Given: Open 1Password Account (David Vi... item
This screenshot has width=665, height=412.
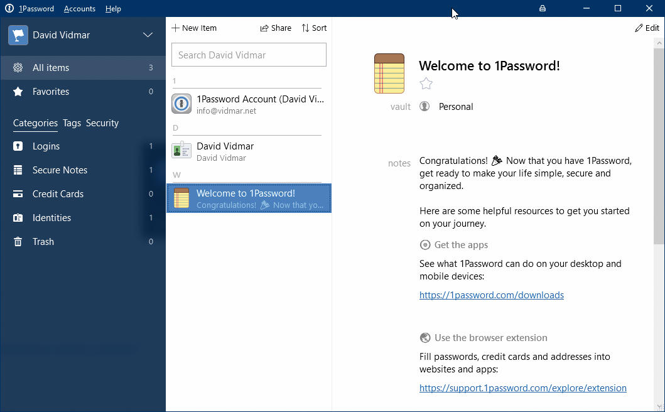Looking at the screenshot, I should coord(249,104).
